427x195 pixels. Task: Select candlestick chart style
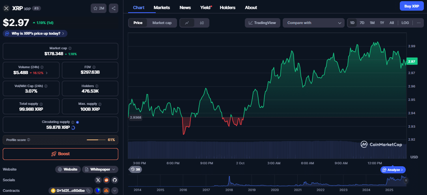coord(202,23)
